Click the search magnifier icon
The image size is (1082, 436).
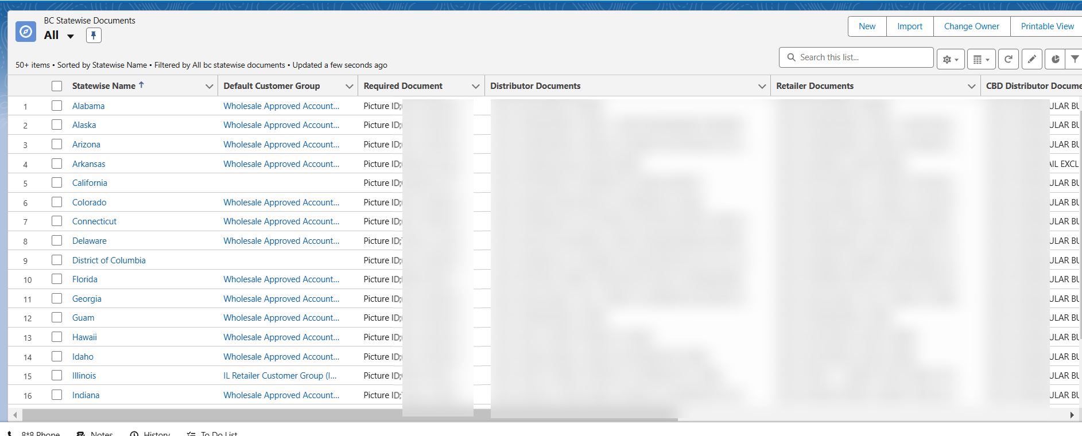pyautogui.click(x=792, y=57)
